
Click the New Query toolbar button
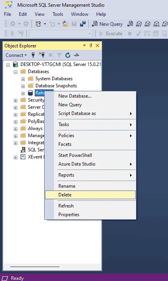coord(107,24)
